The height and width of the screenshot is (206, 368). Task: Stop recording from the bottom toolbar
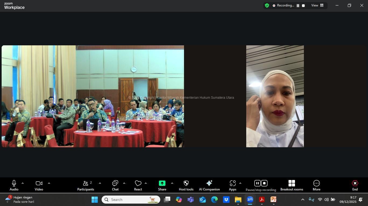(x=264, y=183)
